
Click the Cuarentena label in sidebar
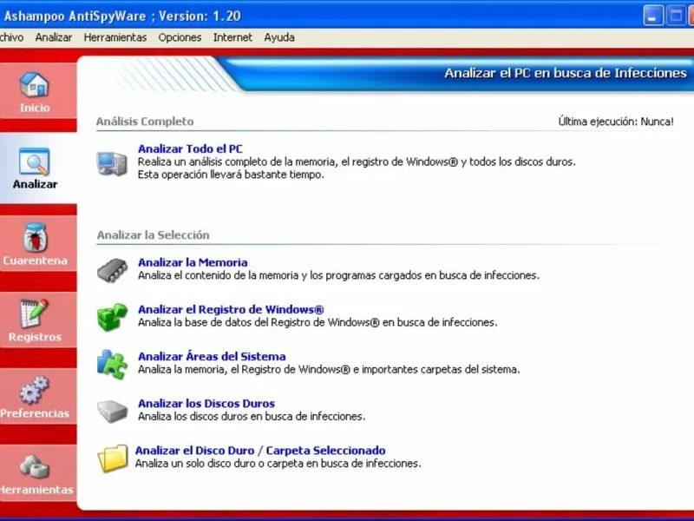(x=35, y=260)
